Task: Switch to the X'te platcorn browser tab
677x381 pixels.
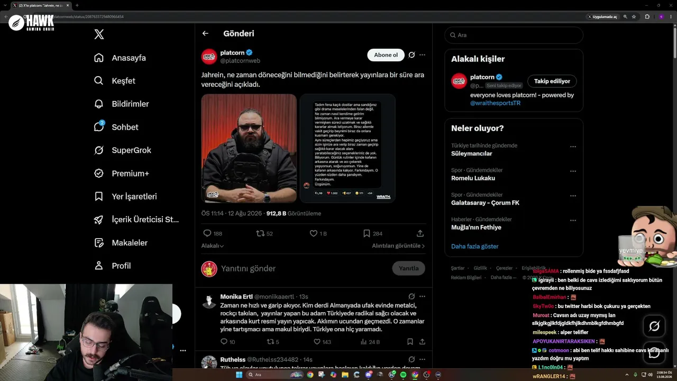Action: pyautogui.click(x=41, y=5)
